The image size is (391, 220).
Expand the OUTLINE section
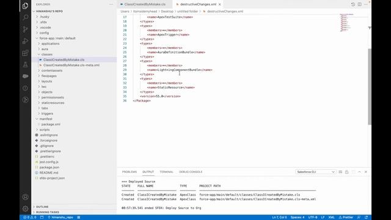click(x=42, y=207)
